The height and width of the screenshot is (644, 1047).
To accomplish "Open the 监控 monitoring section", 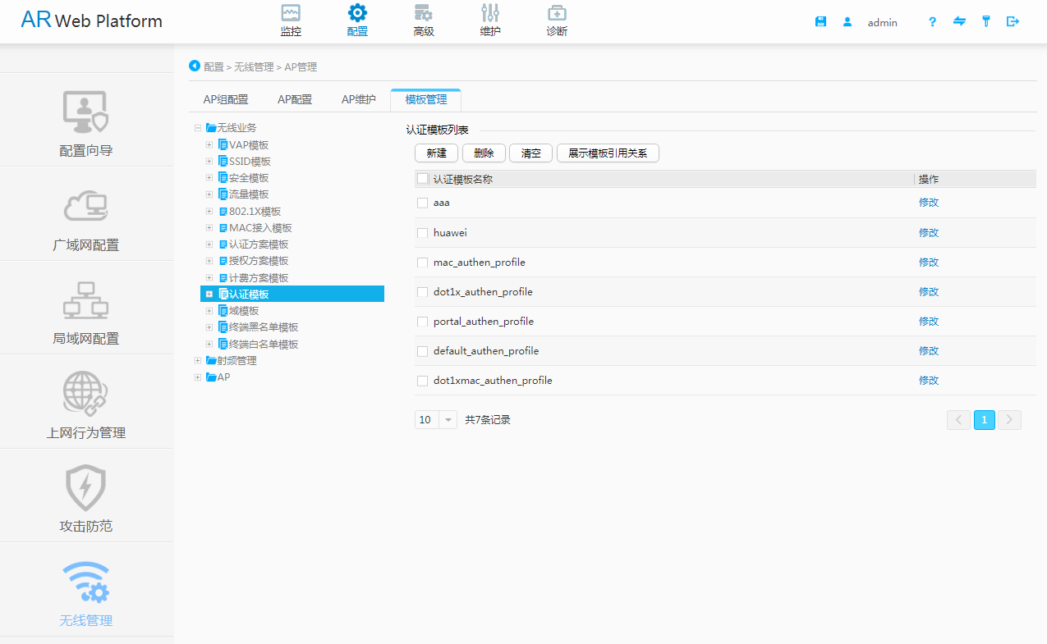I will (291, 21).
